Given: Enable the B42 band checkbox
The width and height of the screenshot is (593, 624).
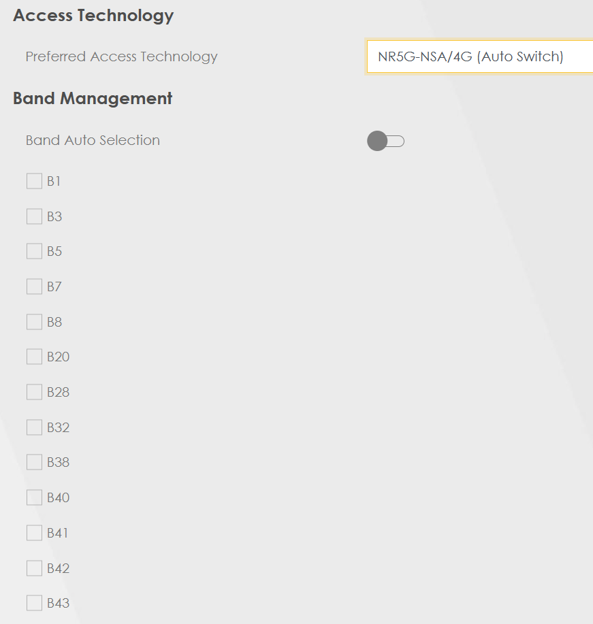Looking at the screenshot, I should [x=34, y=568].
